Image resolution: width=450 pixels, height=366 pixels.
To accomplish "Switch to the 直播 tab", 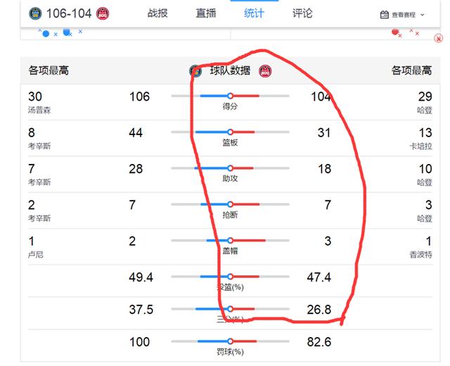I will [x=206, y=13].
